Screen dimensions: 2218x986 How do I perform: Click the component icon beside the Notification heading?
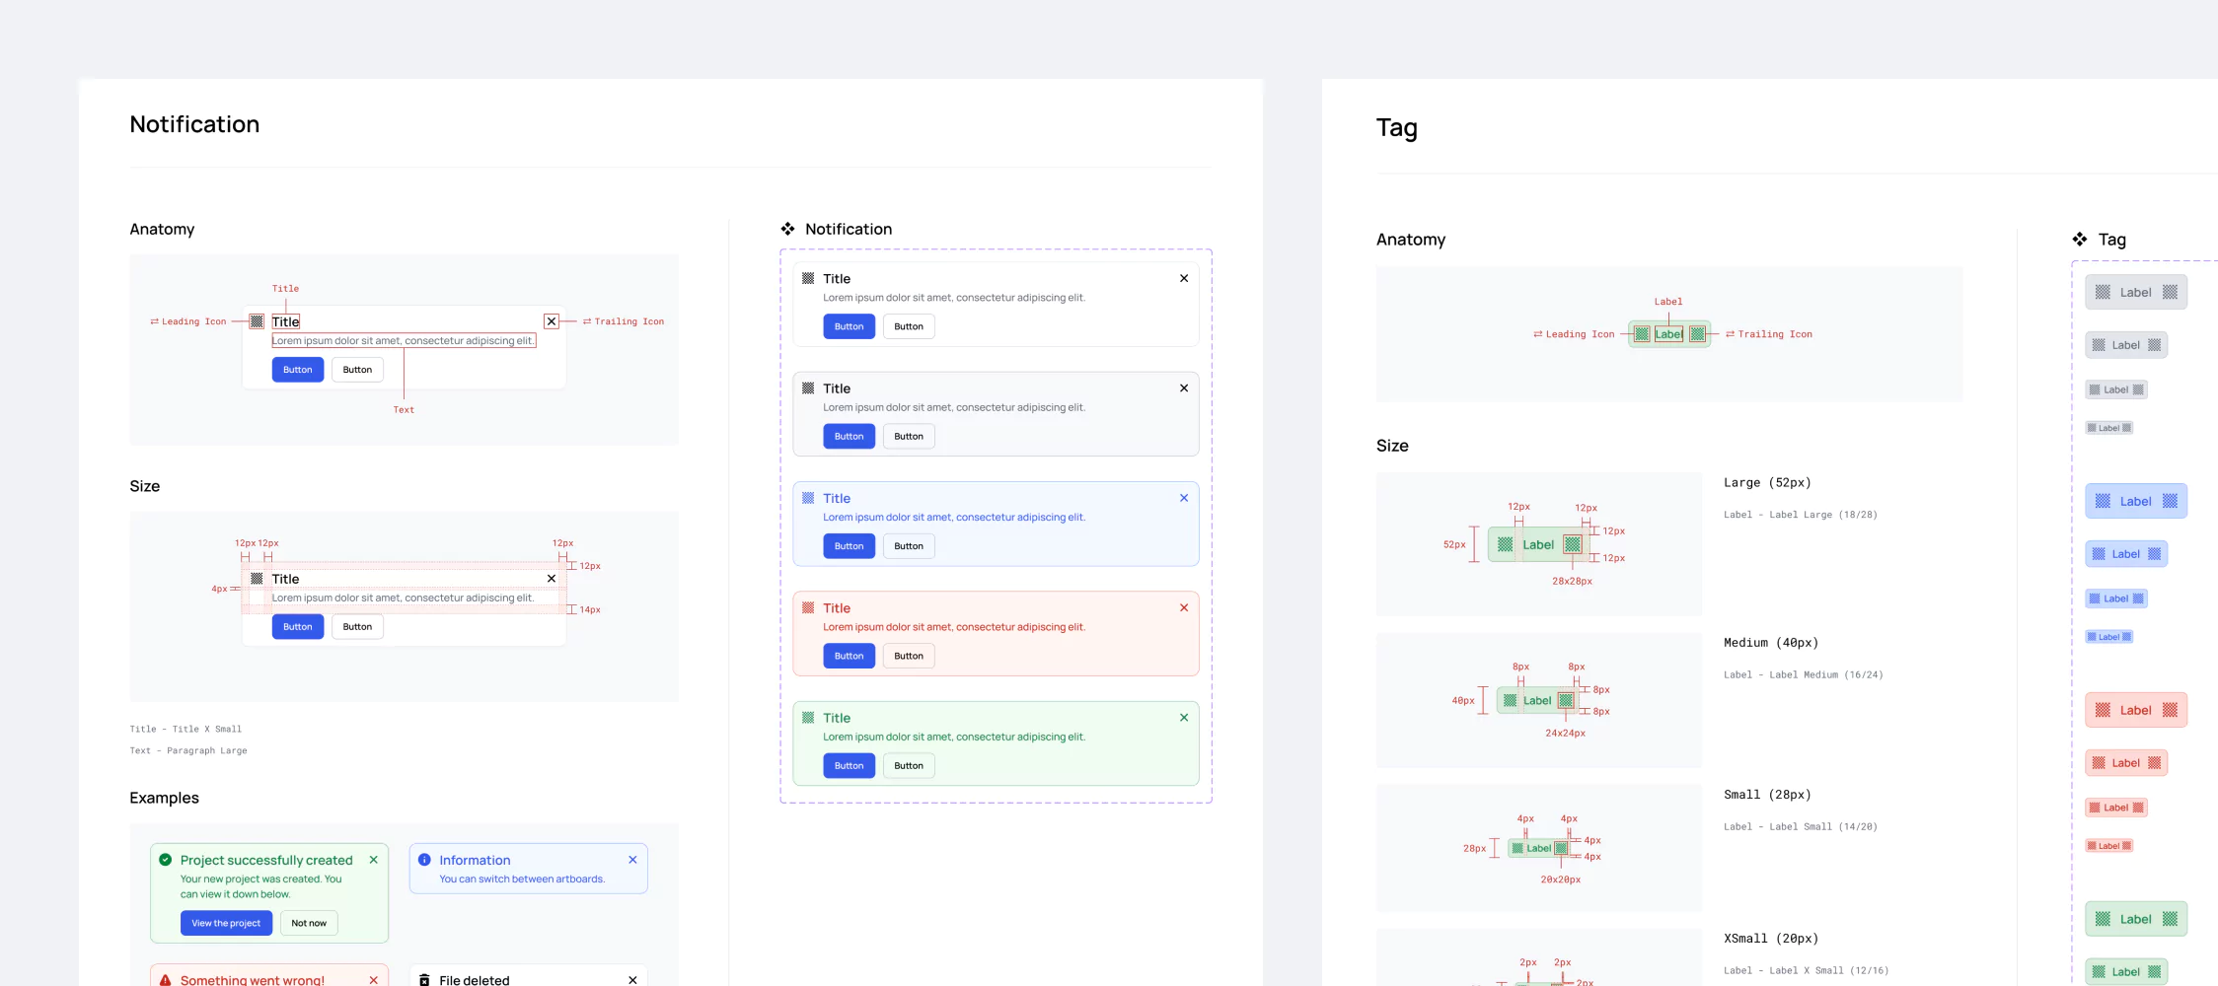pos(787,229)
